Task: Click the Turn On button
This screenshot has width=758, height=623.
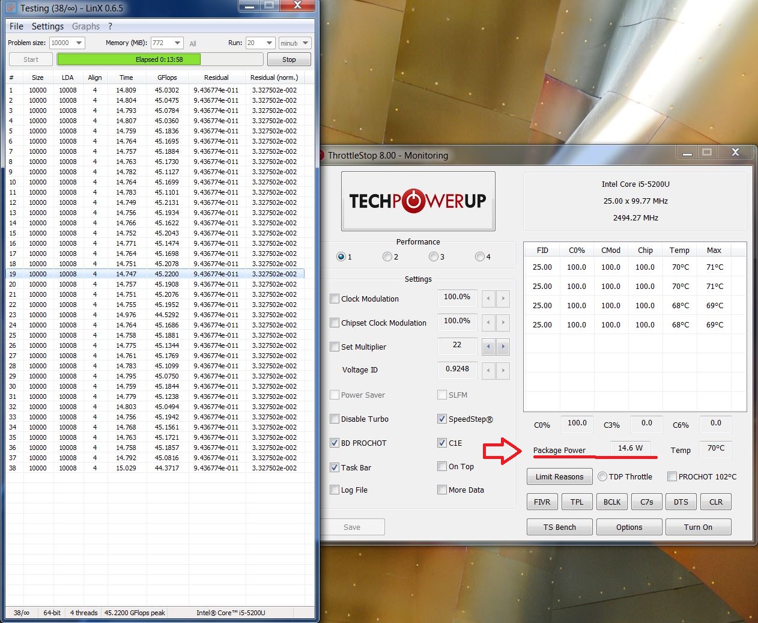Action: [698, 527]
